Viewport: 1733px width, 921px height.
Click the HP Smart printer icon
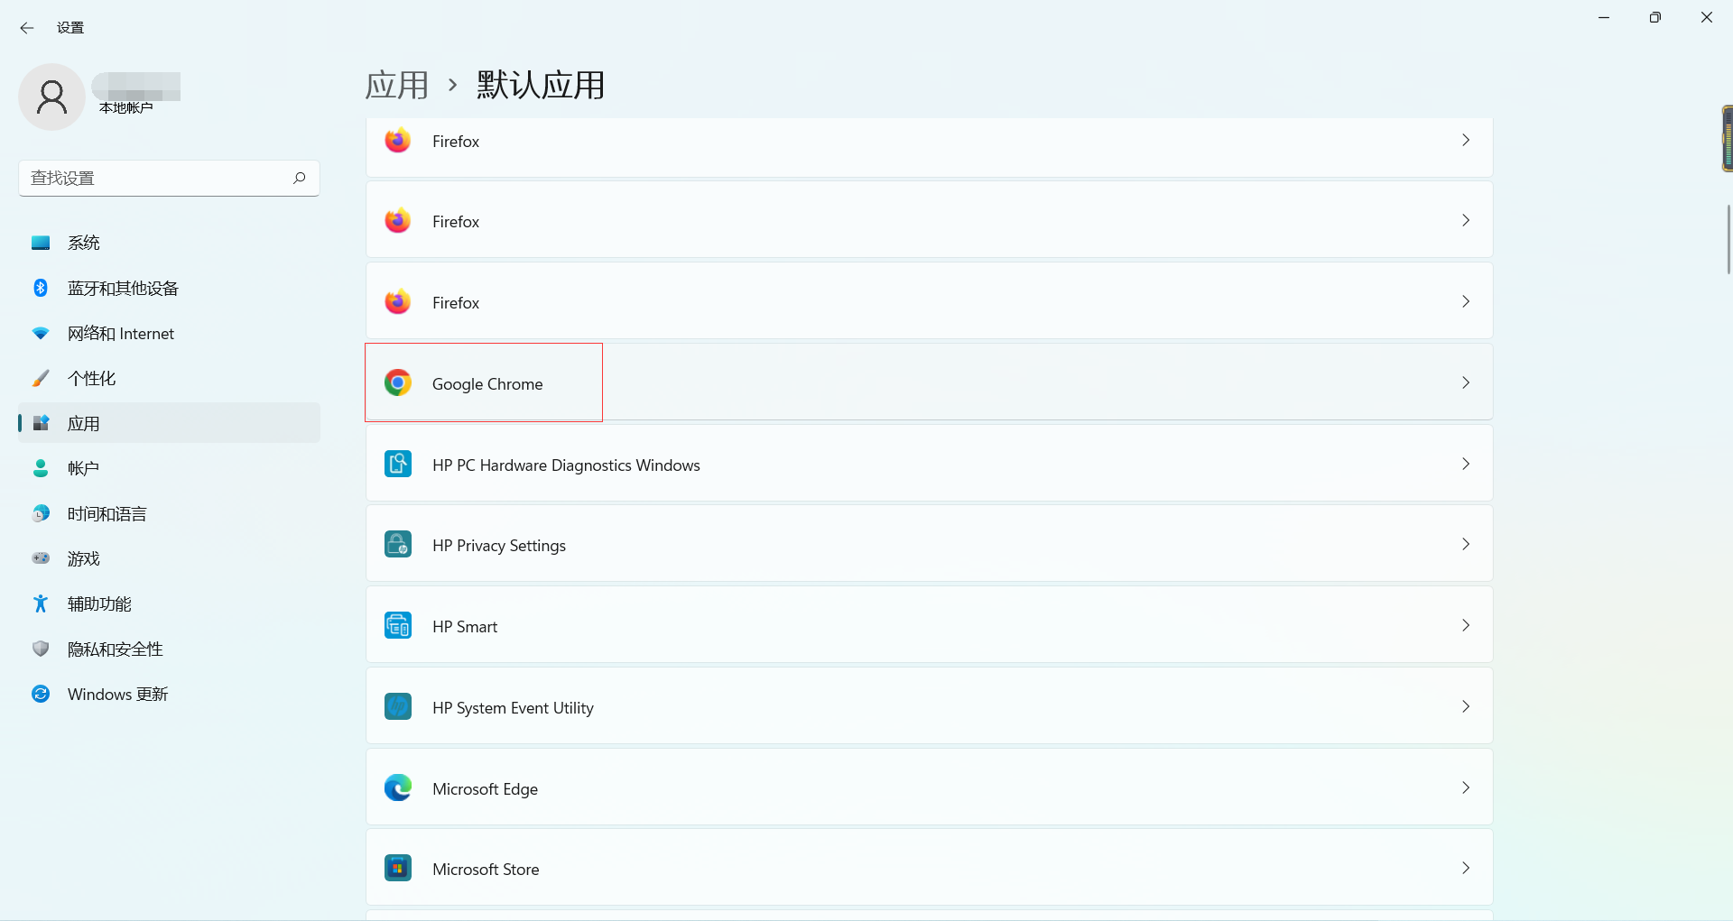(398, 625)
